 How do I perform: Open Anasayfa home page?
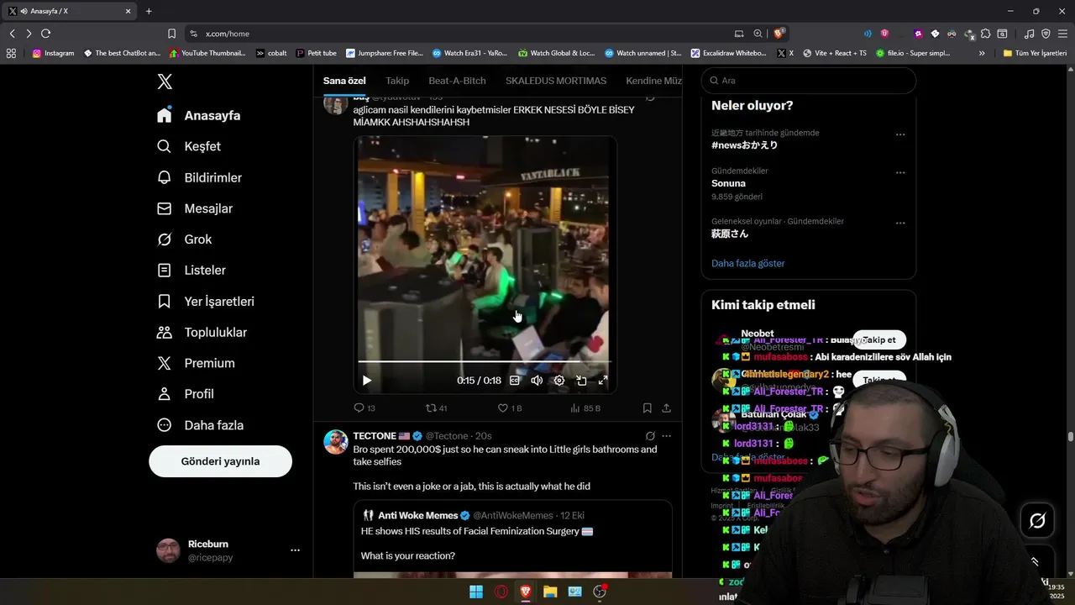tap(199, 115)
